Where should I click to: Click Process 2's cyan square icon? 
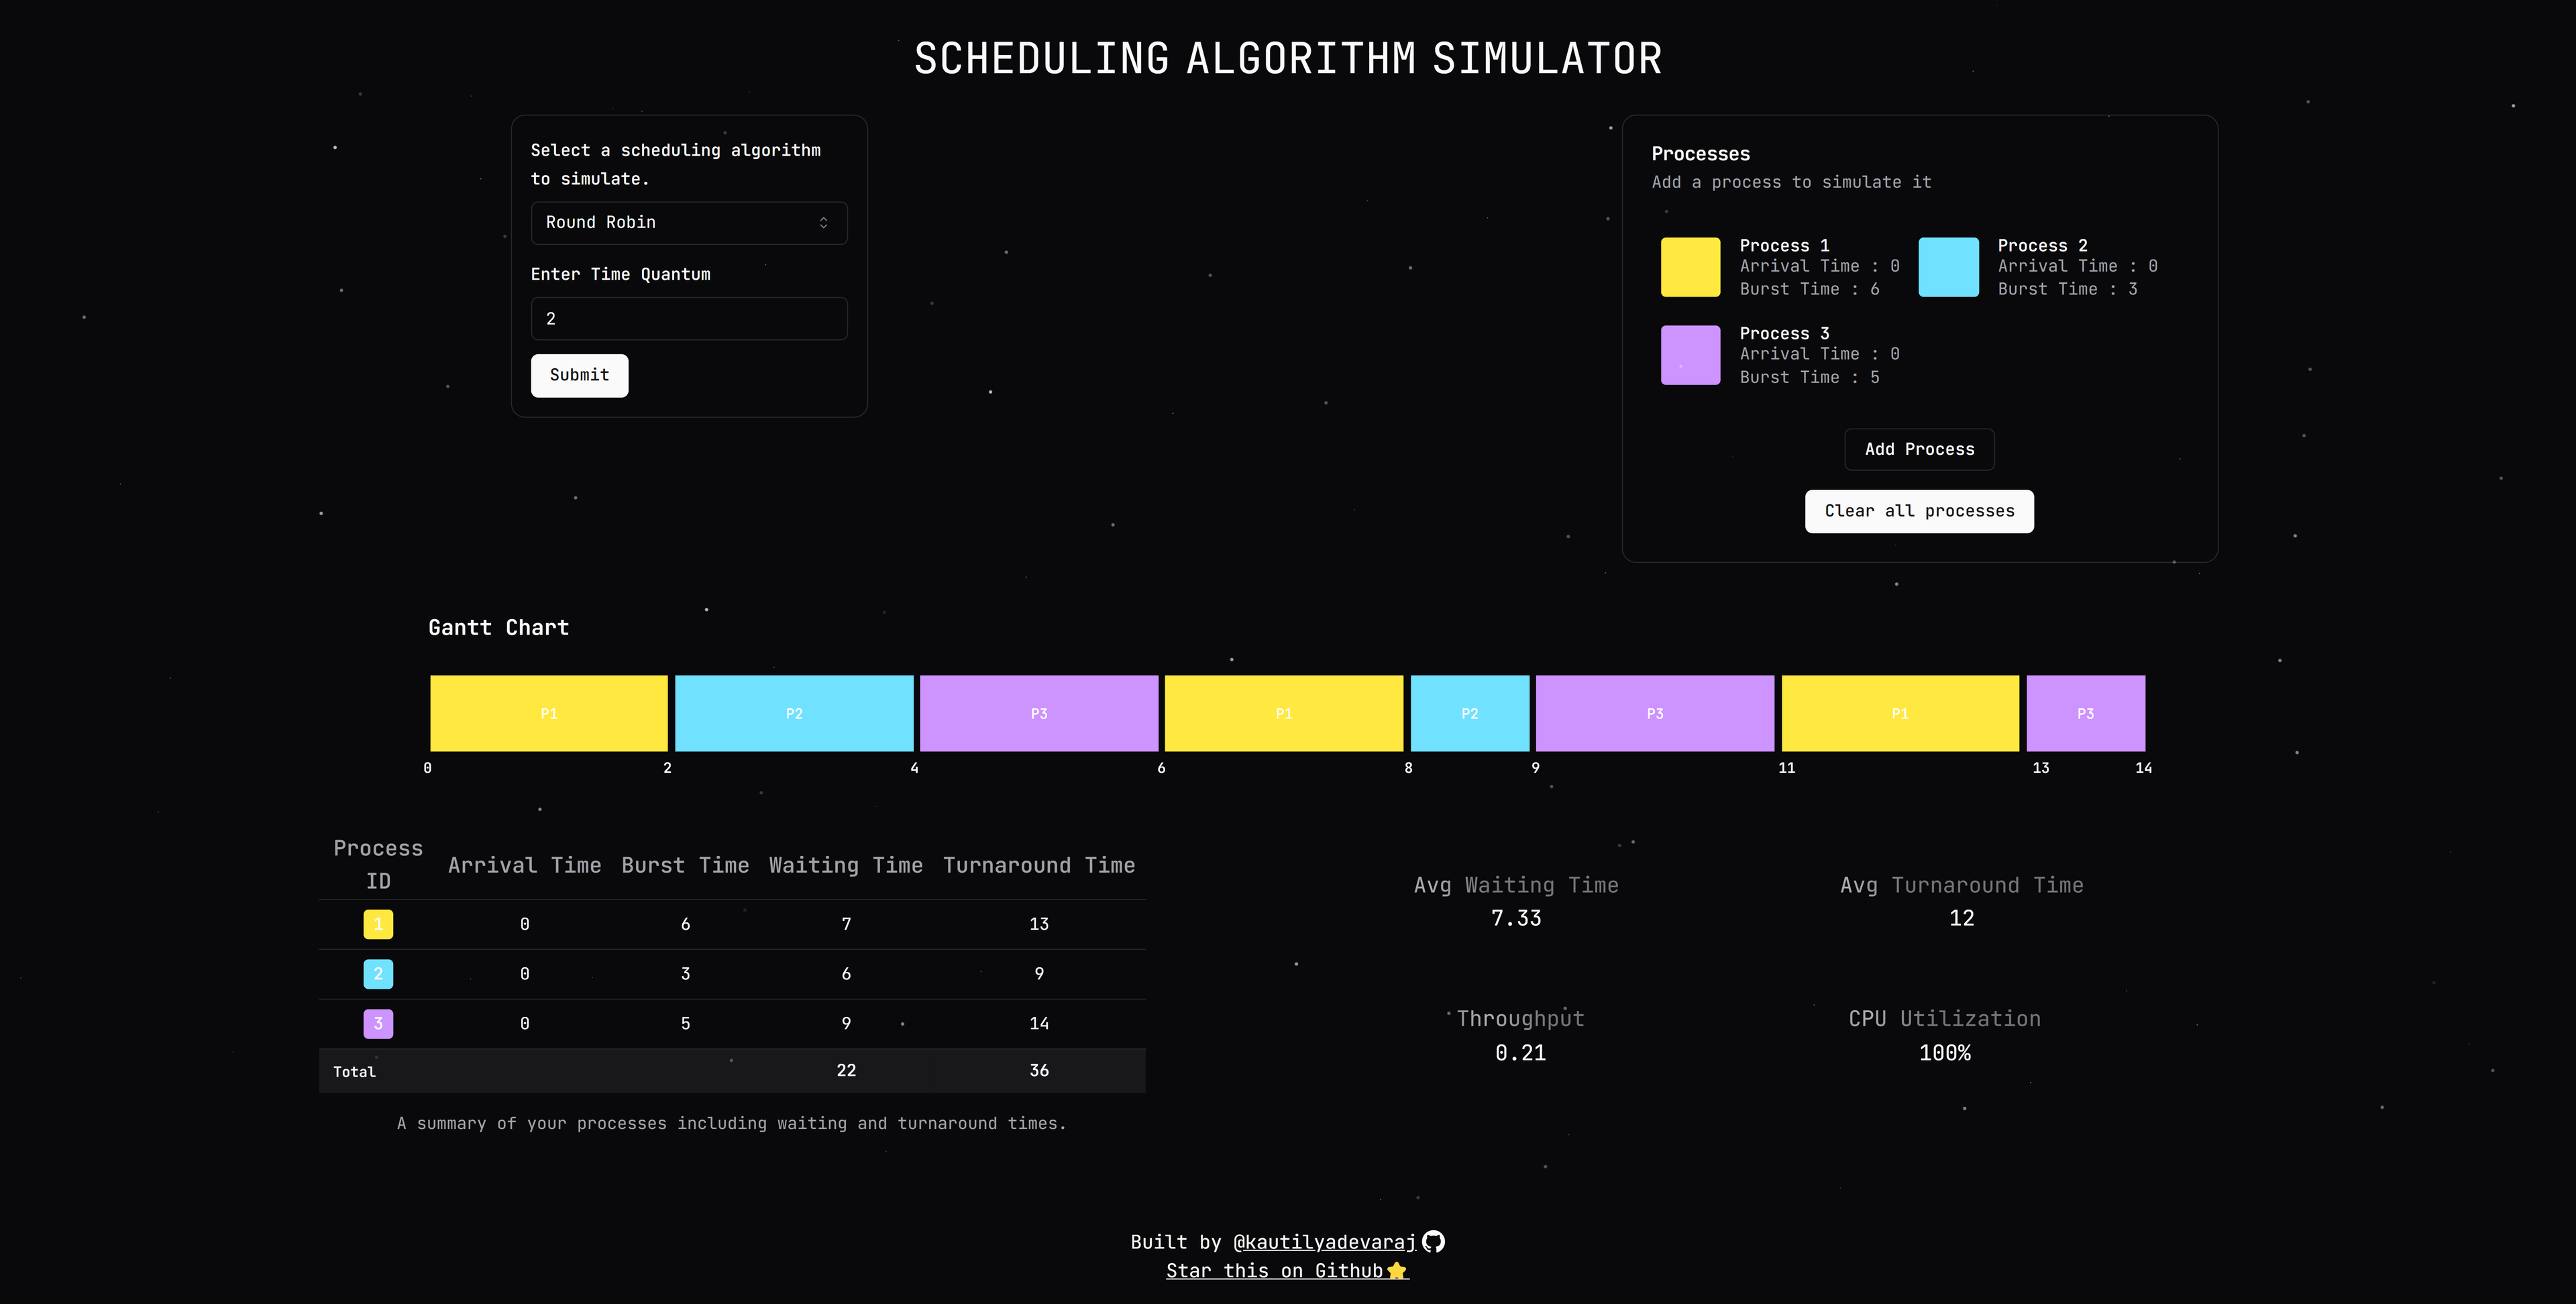1948,266
